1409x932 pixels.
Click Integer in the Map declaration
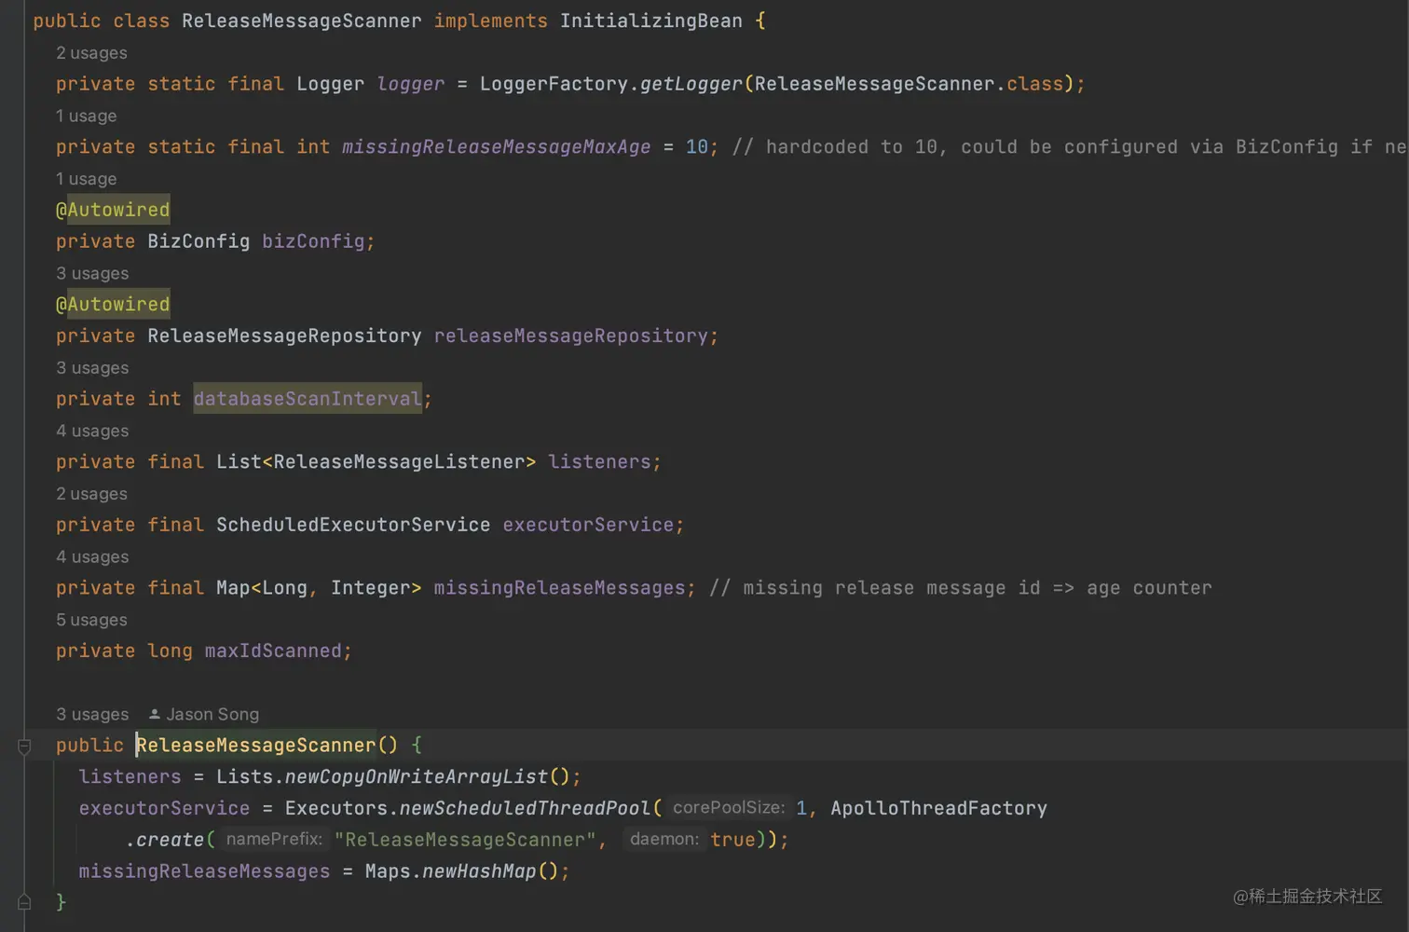(x=371, y=588)
